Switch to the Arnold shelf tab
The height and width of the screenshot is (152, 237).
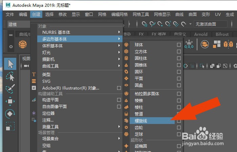(x=201, y=34)
